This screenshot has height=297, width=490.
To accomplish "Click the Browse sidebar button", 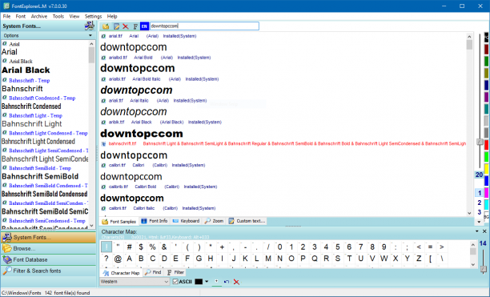I will (48, 249).
